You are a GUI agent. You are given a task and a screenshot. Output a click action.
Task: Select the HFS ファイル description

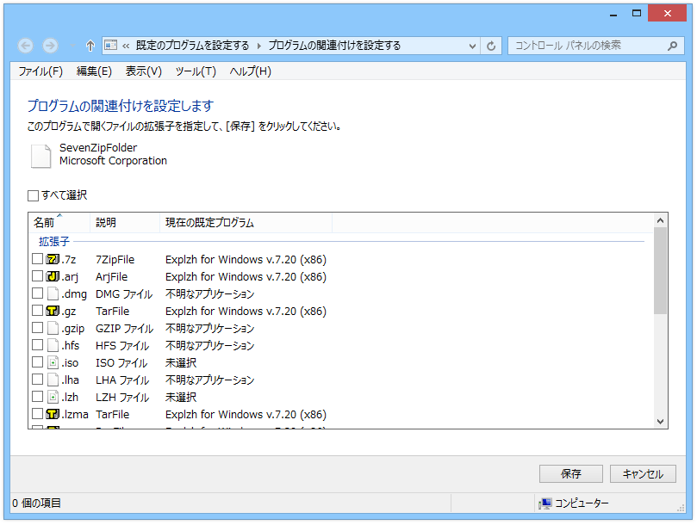(x=122, y=346)
